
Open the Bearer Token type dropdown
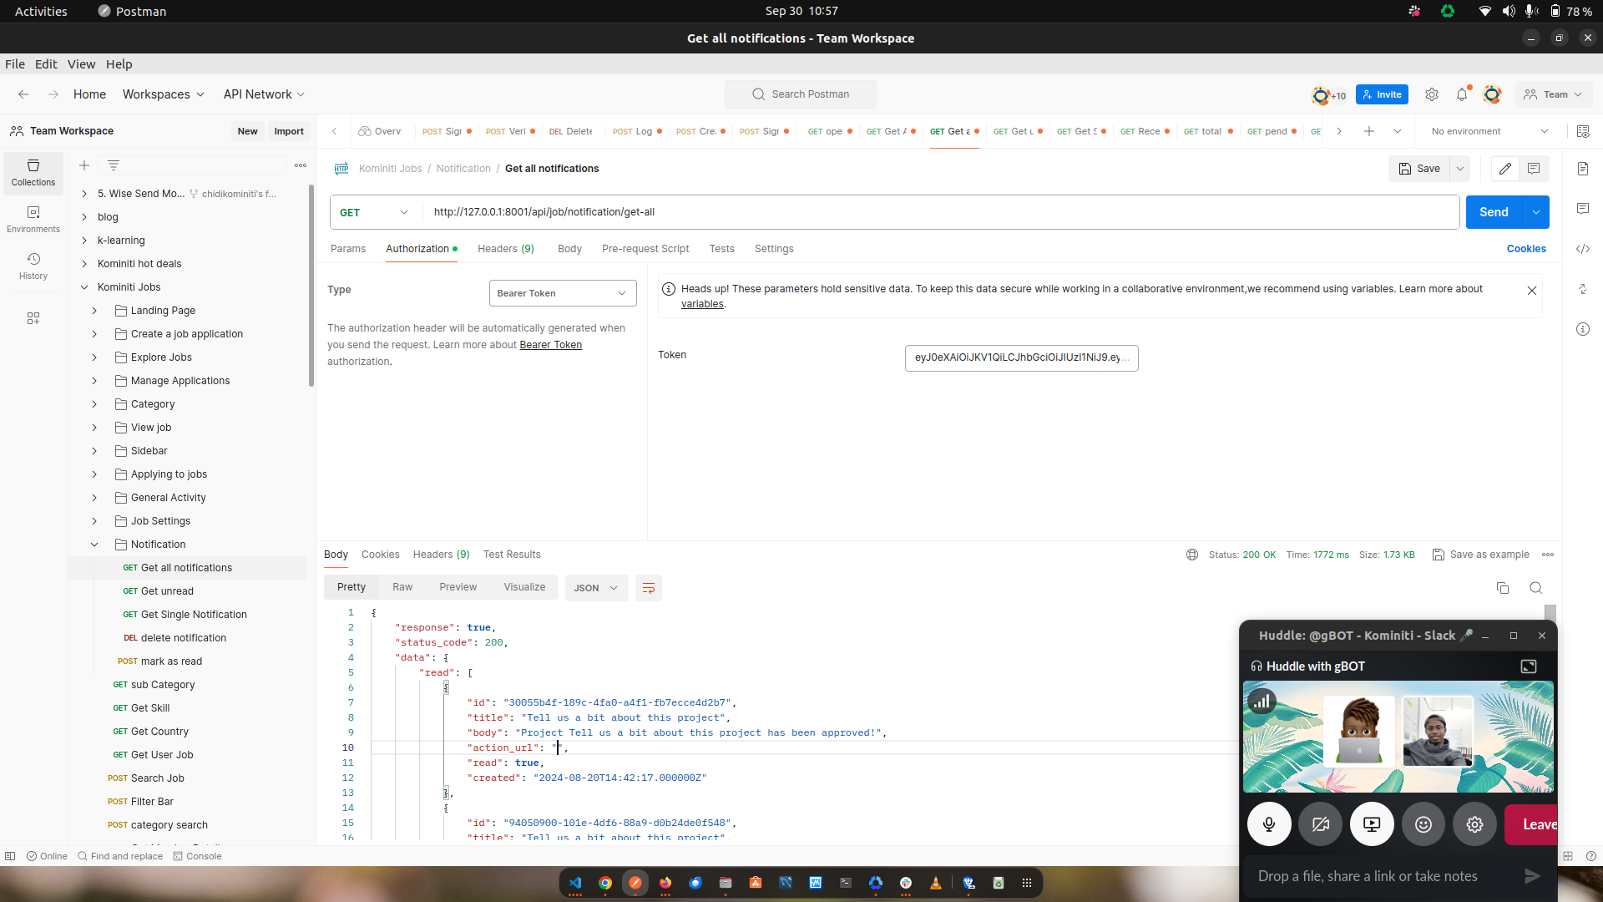point(562,293)
